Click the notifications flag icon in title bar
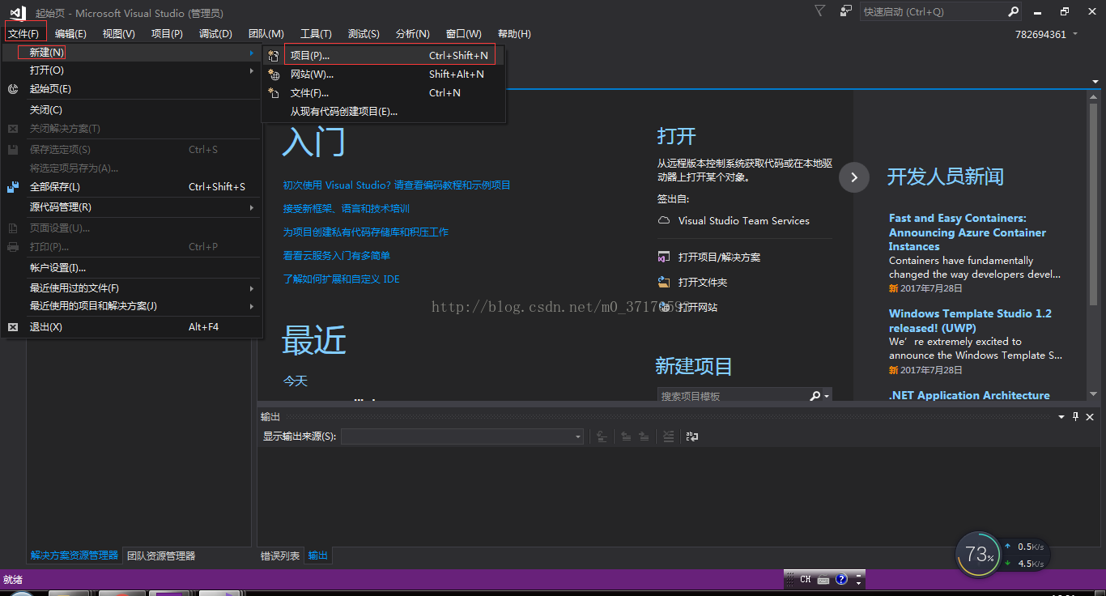Screen dimensions: 1106x596 pyautogui.click(x=820, y=11)
